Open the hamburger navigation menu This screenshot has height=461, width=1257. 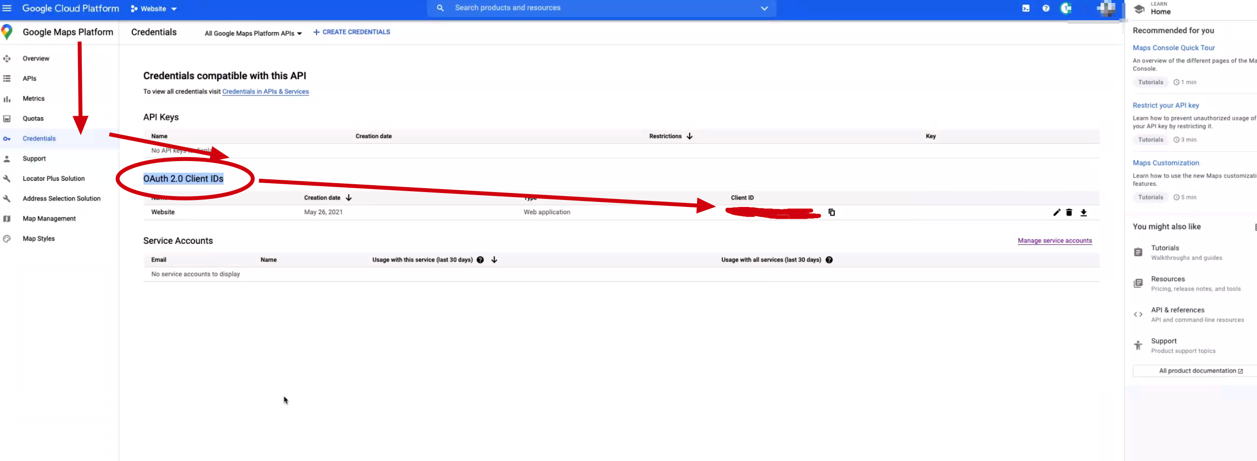(7, 8)
